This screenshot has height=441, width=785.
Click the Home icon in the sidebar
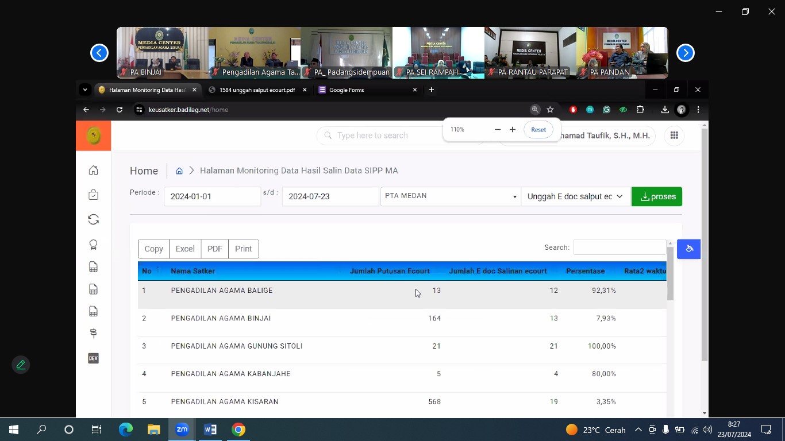[x=93, y=171]
